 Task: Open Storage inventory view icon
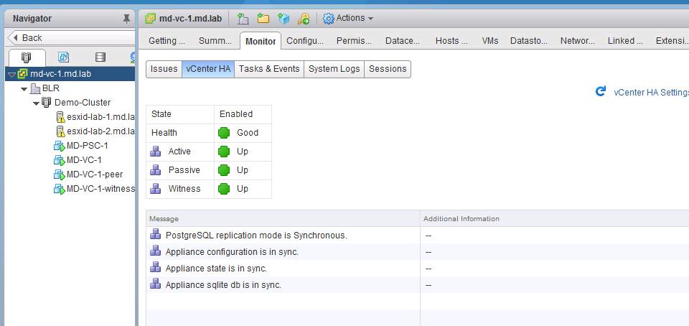click(100, 57)
